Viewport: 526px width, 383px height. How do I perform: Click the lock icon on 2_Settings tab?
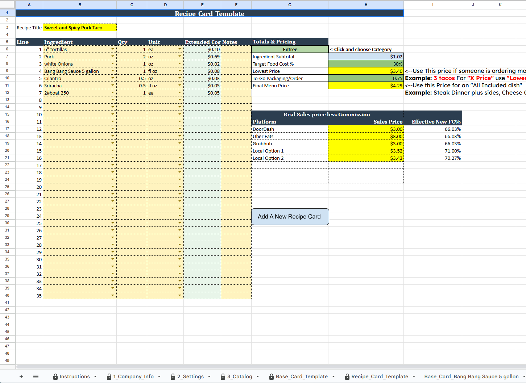click(x=173, y=376)
